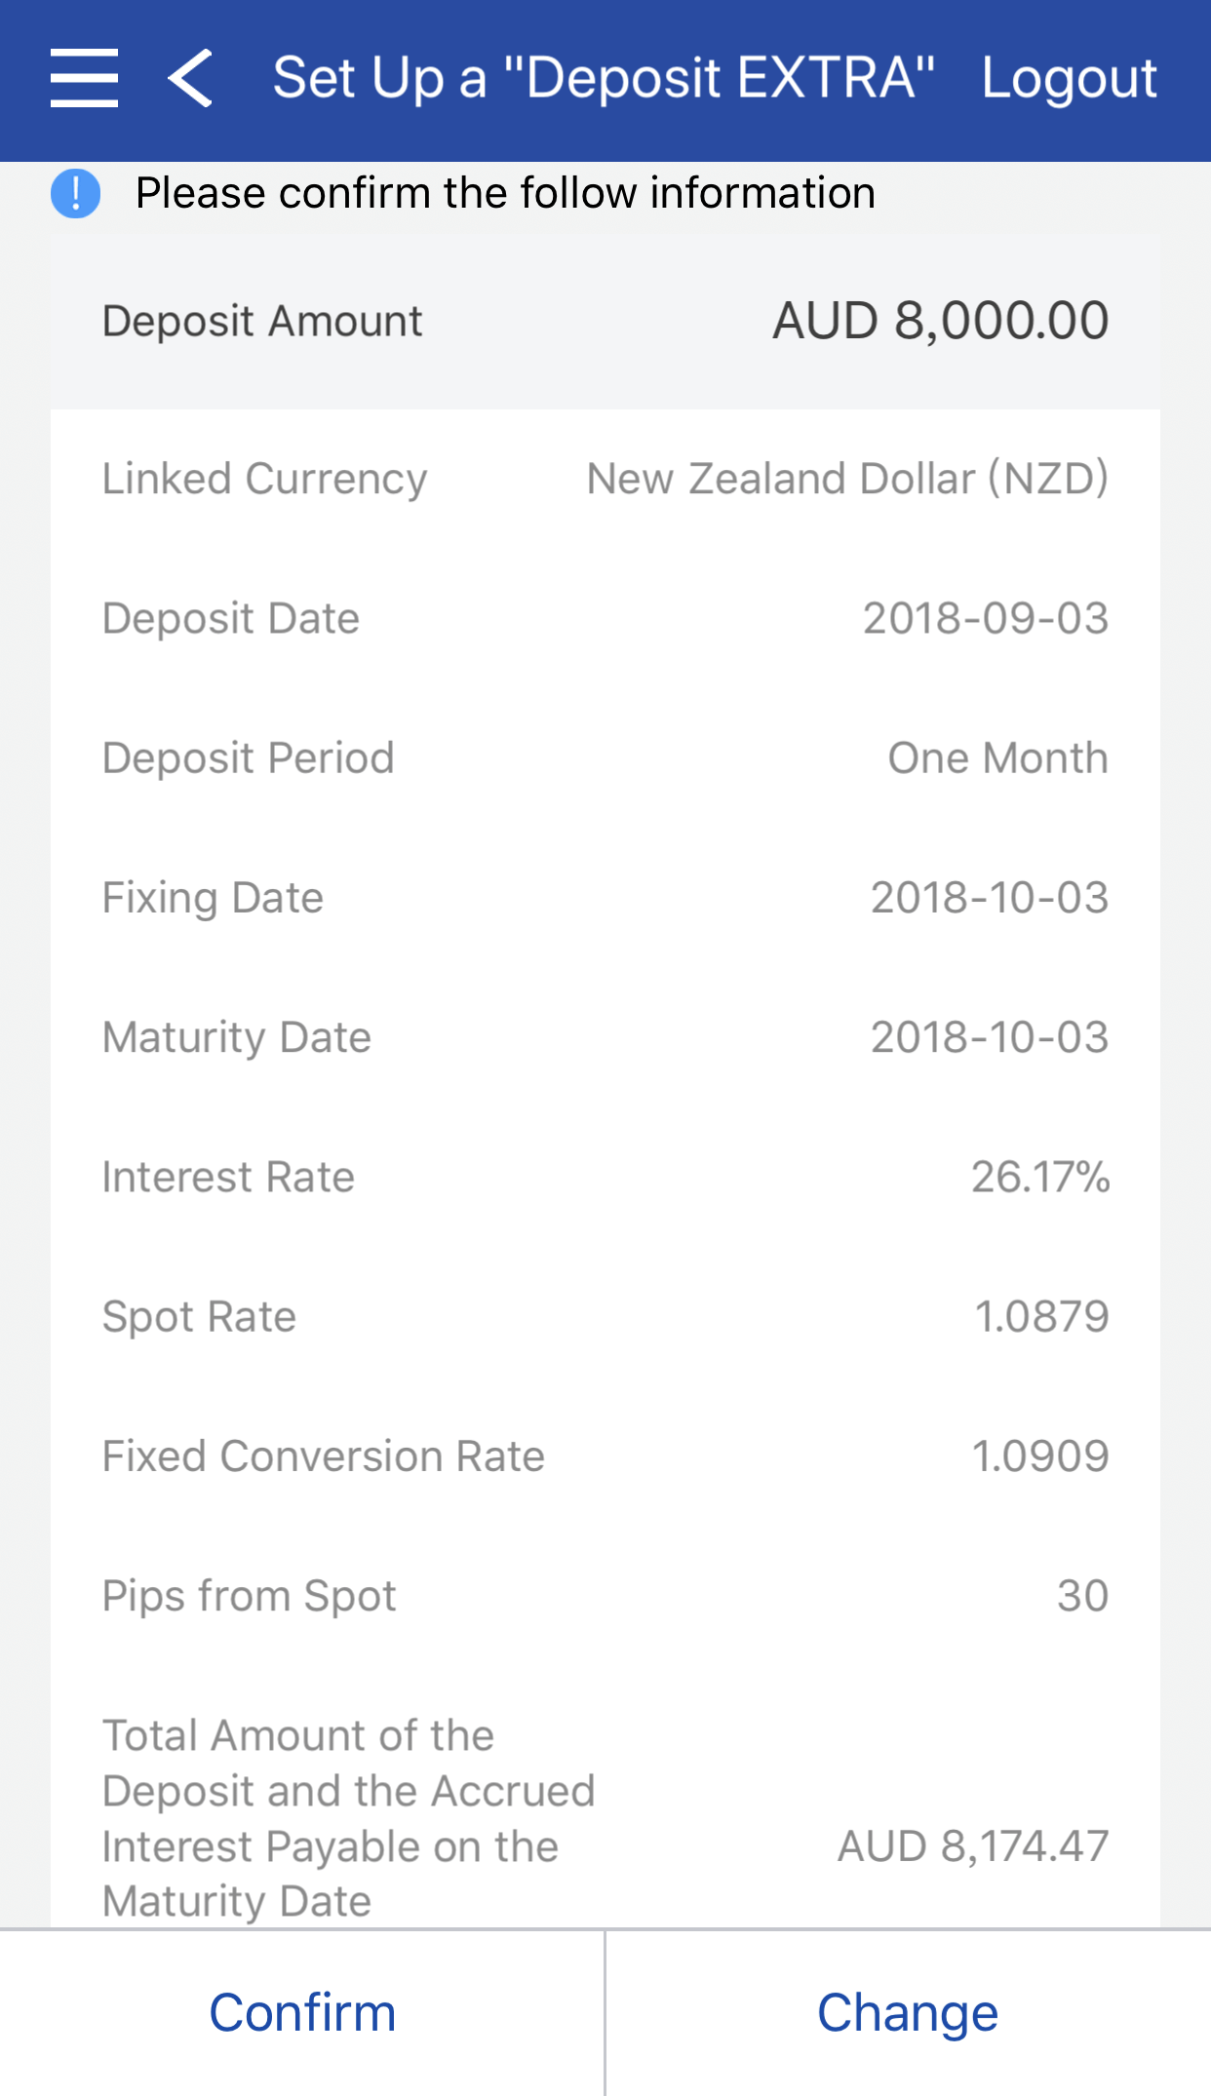Open the hamburger menu
Viewport: 1211px width, 2096px height.
[85, 78]
